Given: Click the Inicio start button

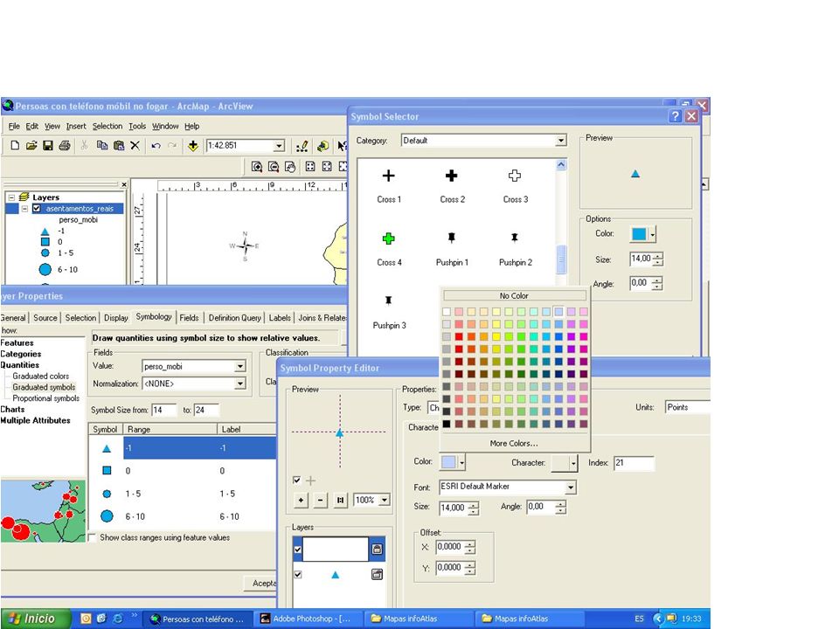Looking at the screenshot, I should [x=35, y=619].
